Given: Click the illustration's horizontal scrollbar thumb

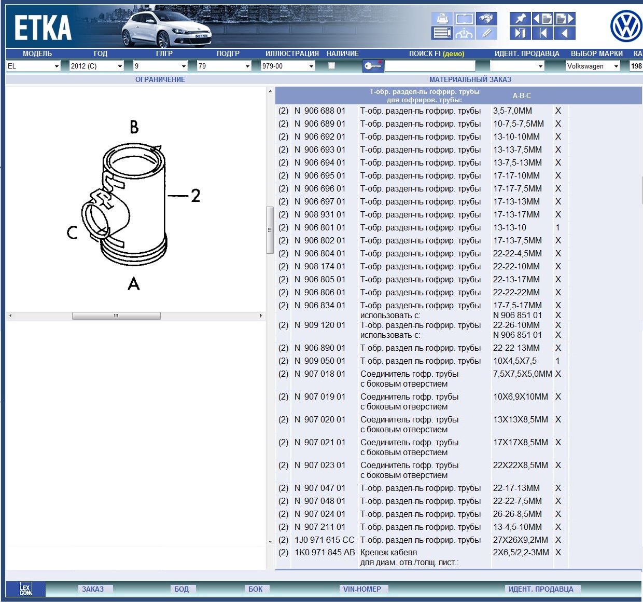Looking at the screenshot, I should 116,316.
